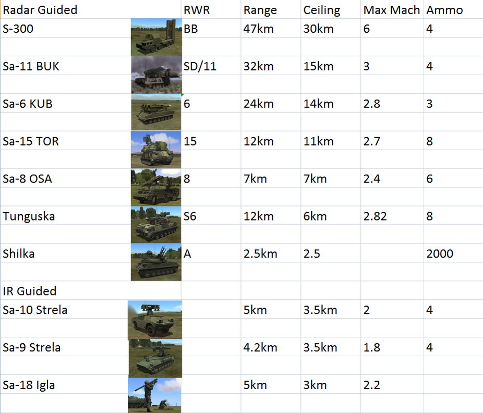483x413 pixels.
Task: Click the Sa-18 Igla soldier thumbnail
Action: tap(154, 395)
